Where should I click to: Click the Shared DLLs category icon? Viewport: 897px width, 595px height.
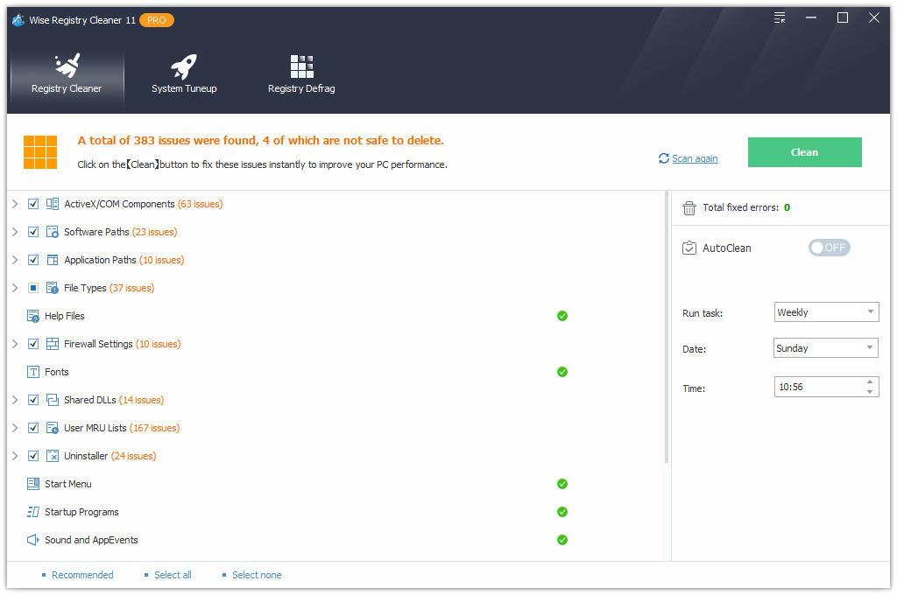point(52,400)
